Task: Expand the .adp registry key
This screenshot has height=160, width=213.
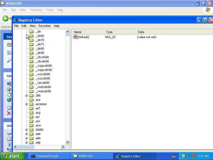Action: [26, 142]
